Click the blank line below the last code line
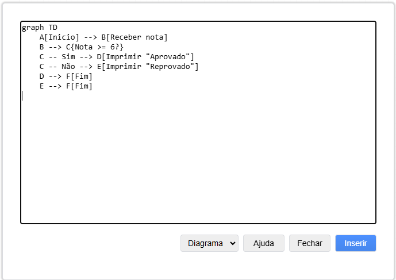 pos(115,96)
